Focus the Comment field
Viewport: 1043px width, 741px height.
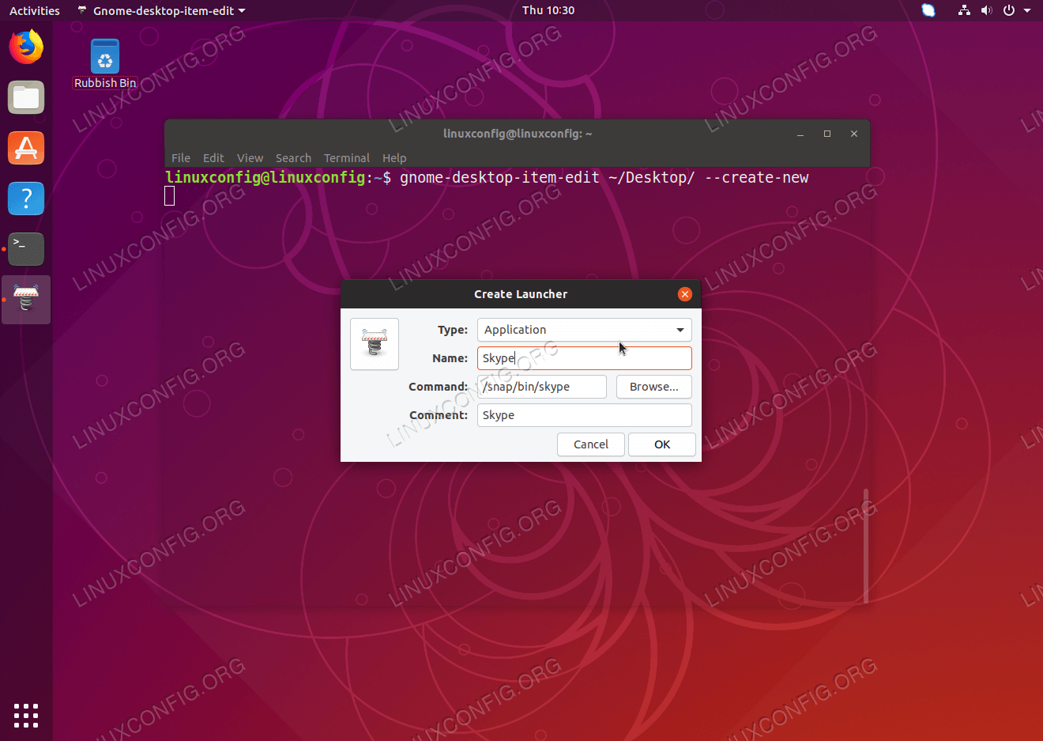585,415
